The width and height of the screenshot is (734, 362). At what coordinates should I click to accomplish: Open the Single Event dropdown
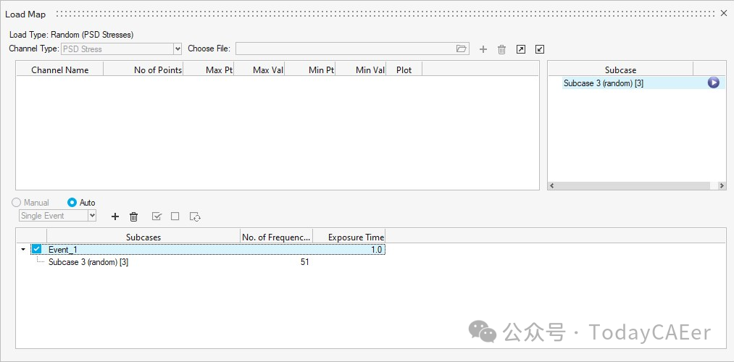(92, 216)
